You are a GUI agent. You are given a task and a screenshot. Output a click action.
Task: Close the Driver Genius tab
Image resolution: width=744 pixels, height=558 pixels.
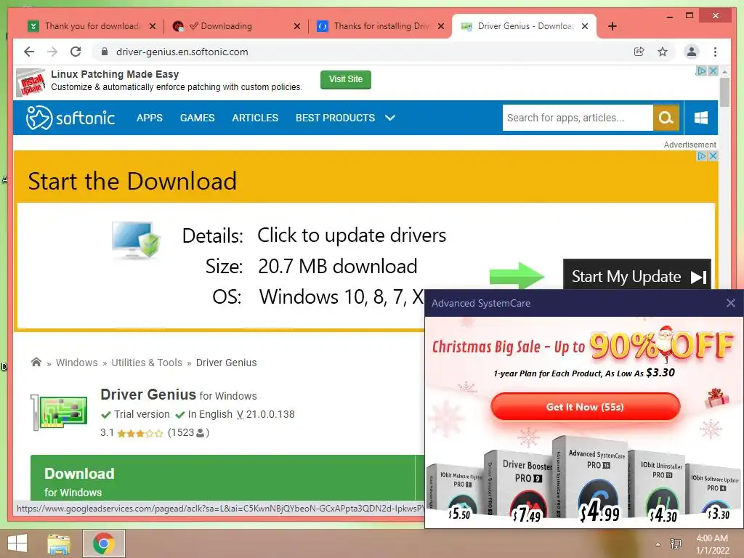[585, 26]
